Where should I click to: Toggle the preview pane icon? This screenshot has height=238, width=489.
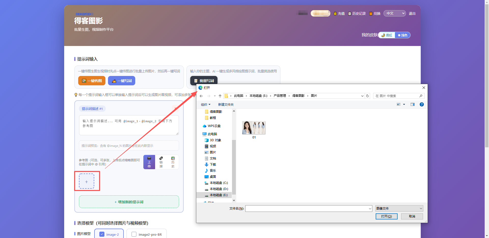(x=413, y=104)
